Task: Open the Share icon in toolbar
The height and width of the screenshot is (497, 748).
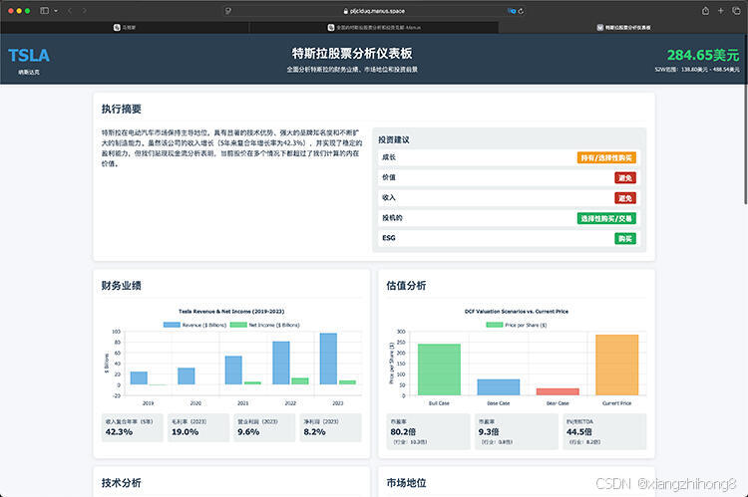Action: pos(705,11)
